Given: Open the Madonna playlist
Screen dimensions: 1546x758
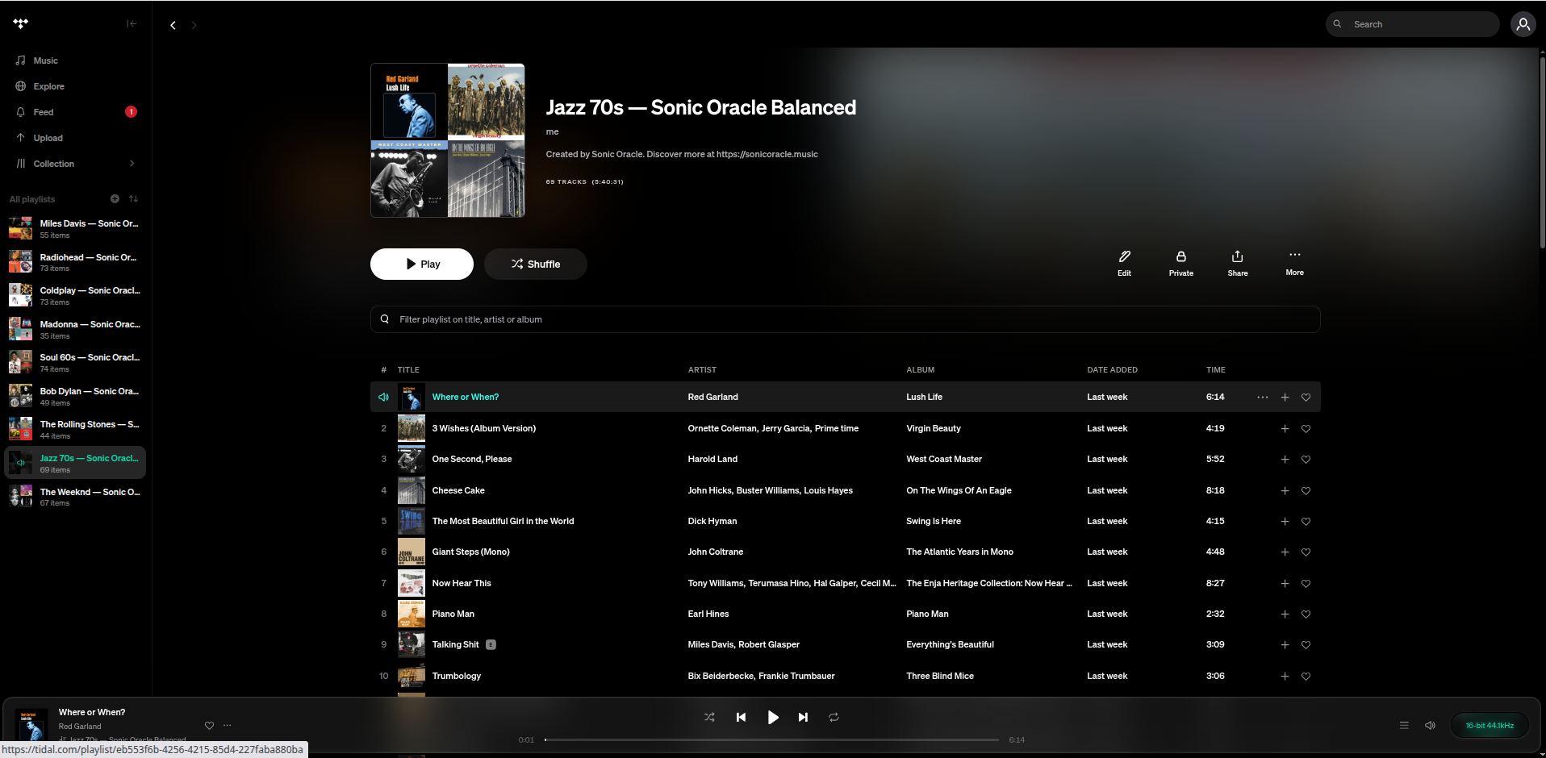Looking at the screenshot, I should (76, 330).
